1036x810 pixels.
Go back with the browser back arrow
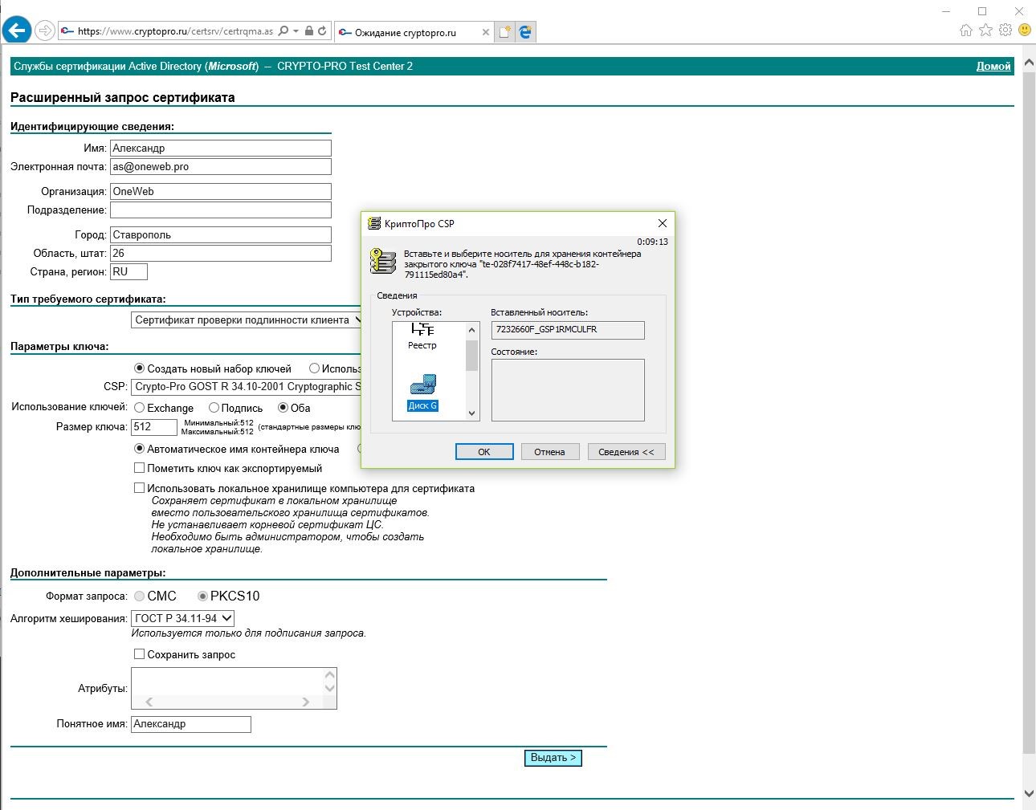pos(17,31)
